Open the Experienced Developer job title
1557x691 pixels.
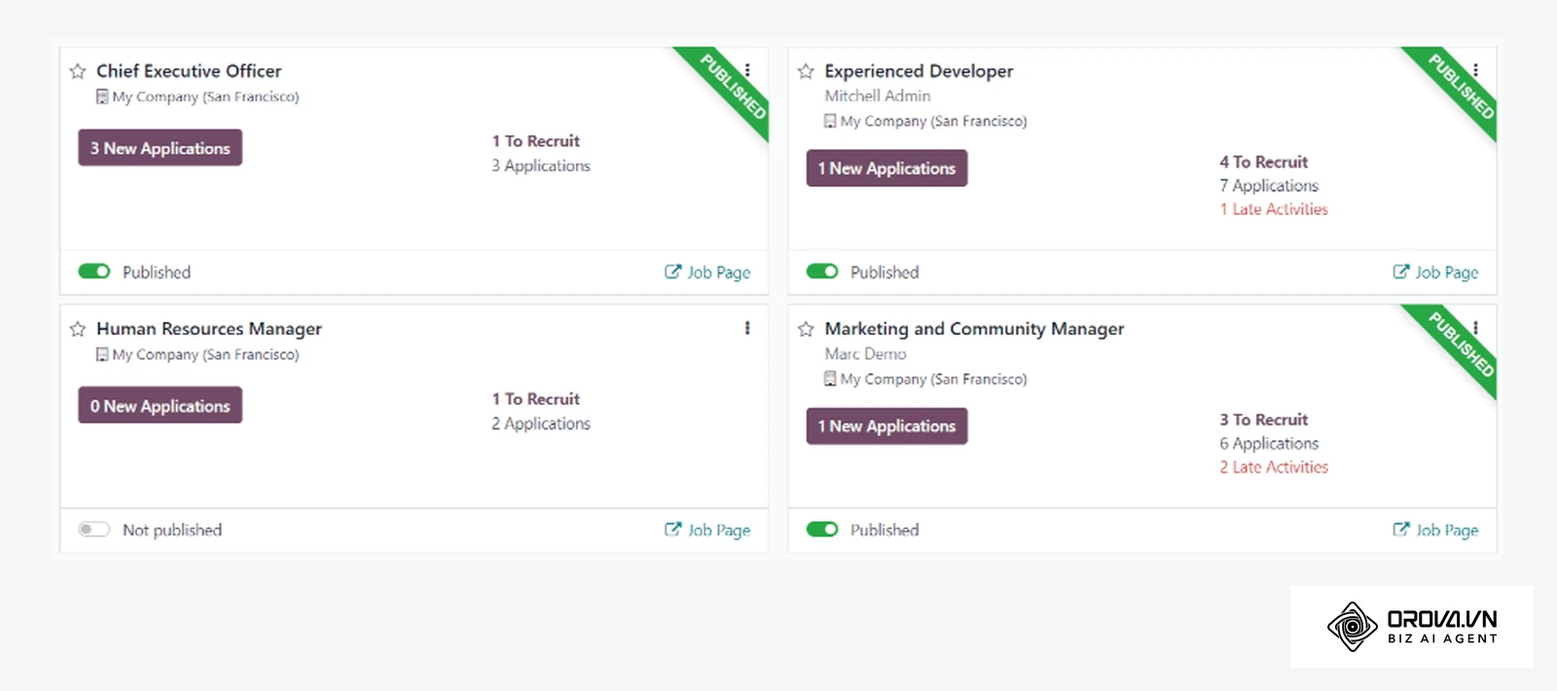[919, 71]
